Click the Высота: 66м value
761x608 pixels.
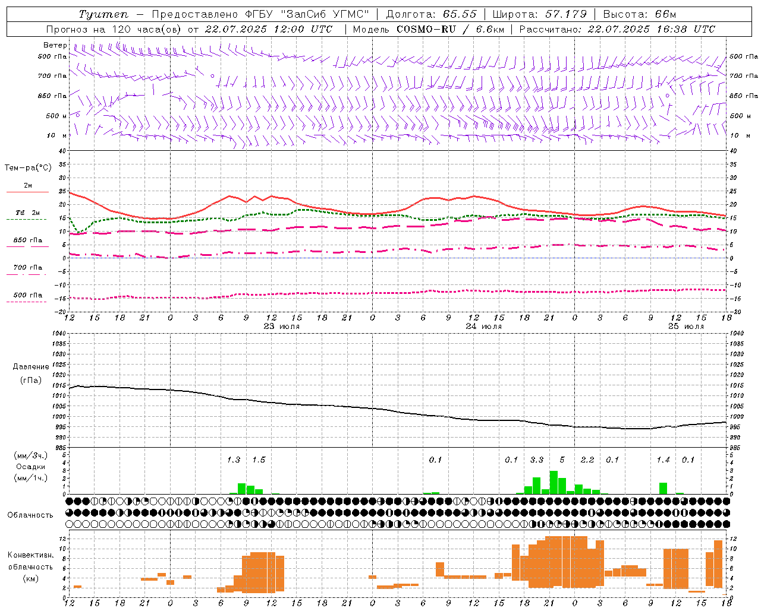pos(640,14)
